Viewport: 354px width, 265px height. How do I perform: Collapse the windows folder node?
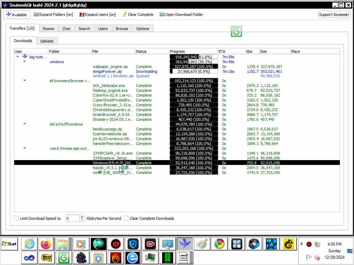(x=25, y=61)
